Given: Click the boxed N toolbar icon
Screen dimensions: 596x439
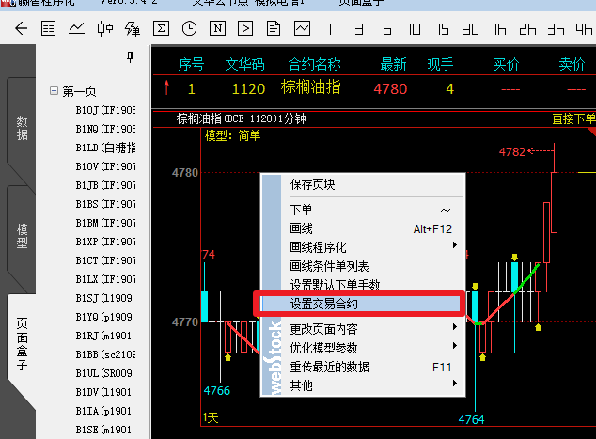Looking at the screenshot, I should (x=217, y=29).
